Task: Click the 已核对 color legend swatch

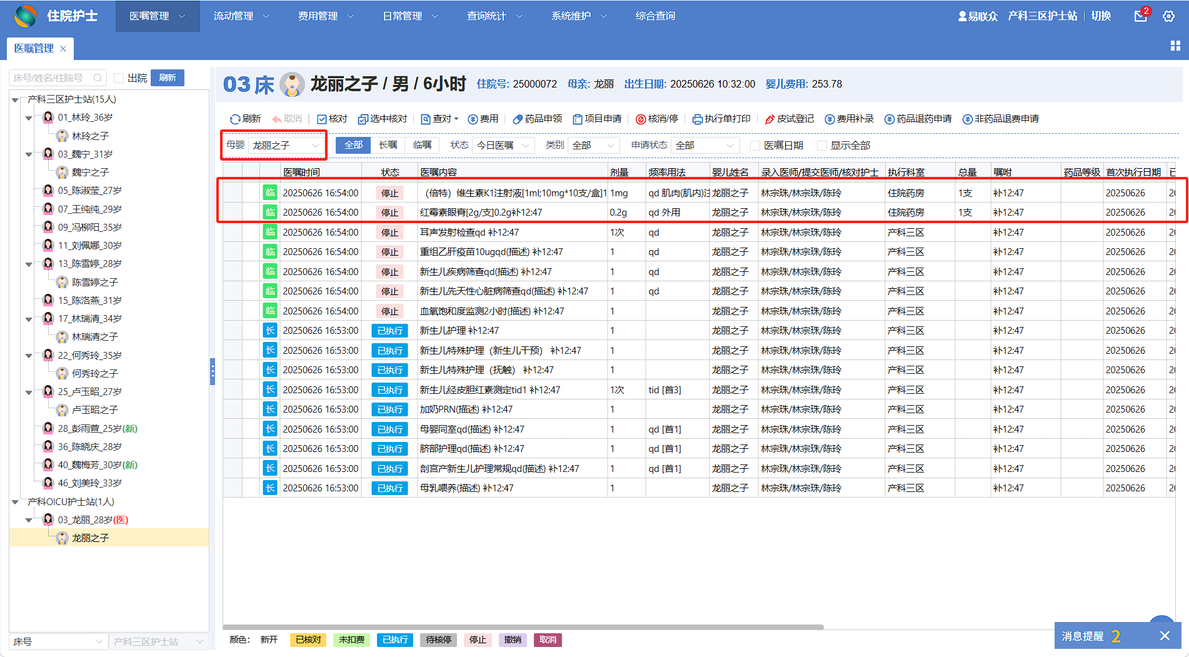Action: click(308, 639)
